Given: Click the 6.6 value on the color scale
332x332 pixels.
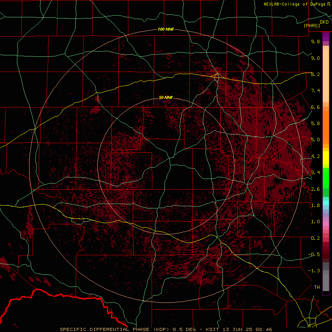Looking at the screenshot, I should click(x=315, y=107).
